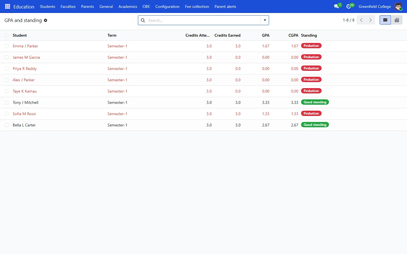Screen dimensions: 407x254
Task: Open the Academics menu
Action: [128, 6]
